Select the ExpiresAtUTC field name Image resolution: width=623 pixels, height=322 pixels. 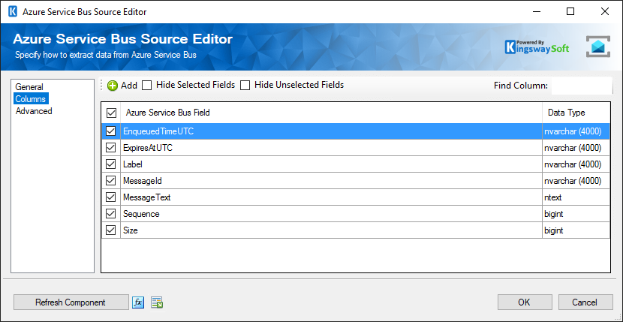[148, 148]
